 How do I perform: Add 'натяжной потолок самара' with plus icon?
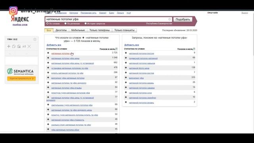[126, 87]
